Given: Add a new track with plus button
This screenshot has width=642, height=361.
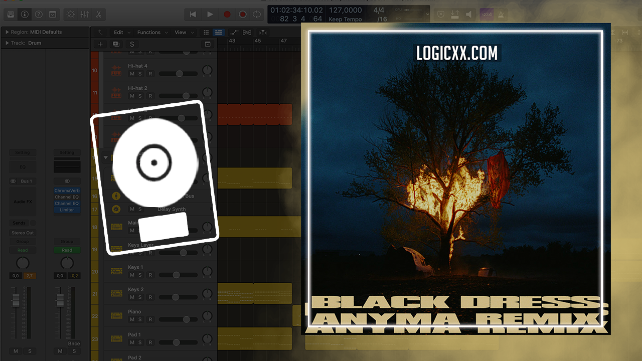Looking at the screenshot, I should coord(100,44).
